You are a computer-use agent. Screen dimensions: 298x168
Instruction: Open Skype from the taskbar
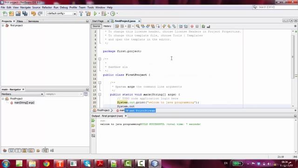click(87, 163)
